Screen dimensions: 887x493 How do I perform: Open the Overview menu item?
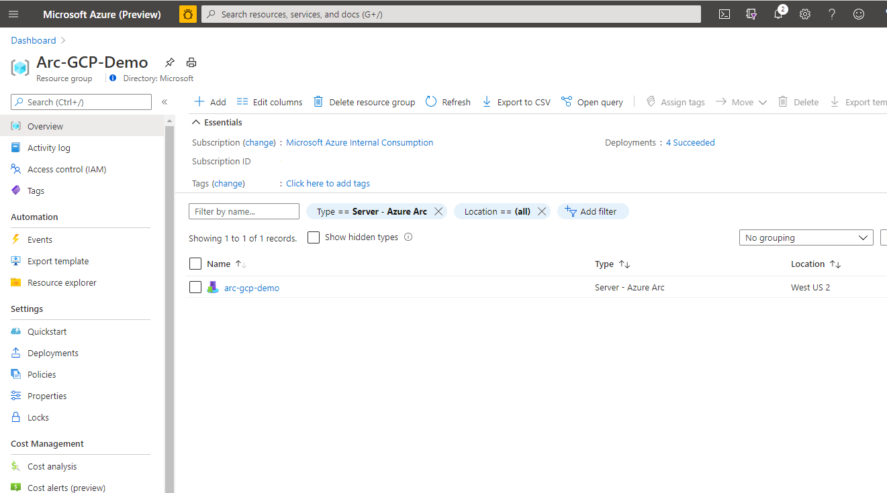(82, 126)
